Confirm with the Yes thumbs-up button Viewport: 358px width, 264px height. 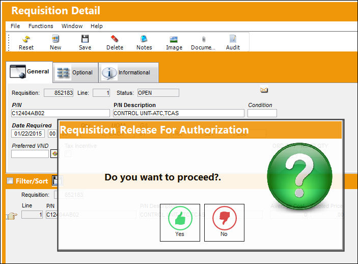point(180,223)
